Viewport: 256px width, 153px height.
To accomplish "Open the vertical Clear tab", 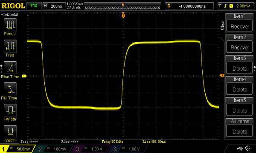I will tap(222, 25).
